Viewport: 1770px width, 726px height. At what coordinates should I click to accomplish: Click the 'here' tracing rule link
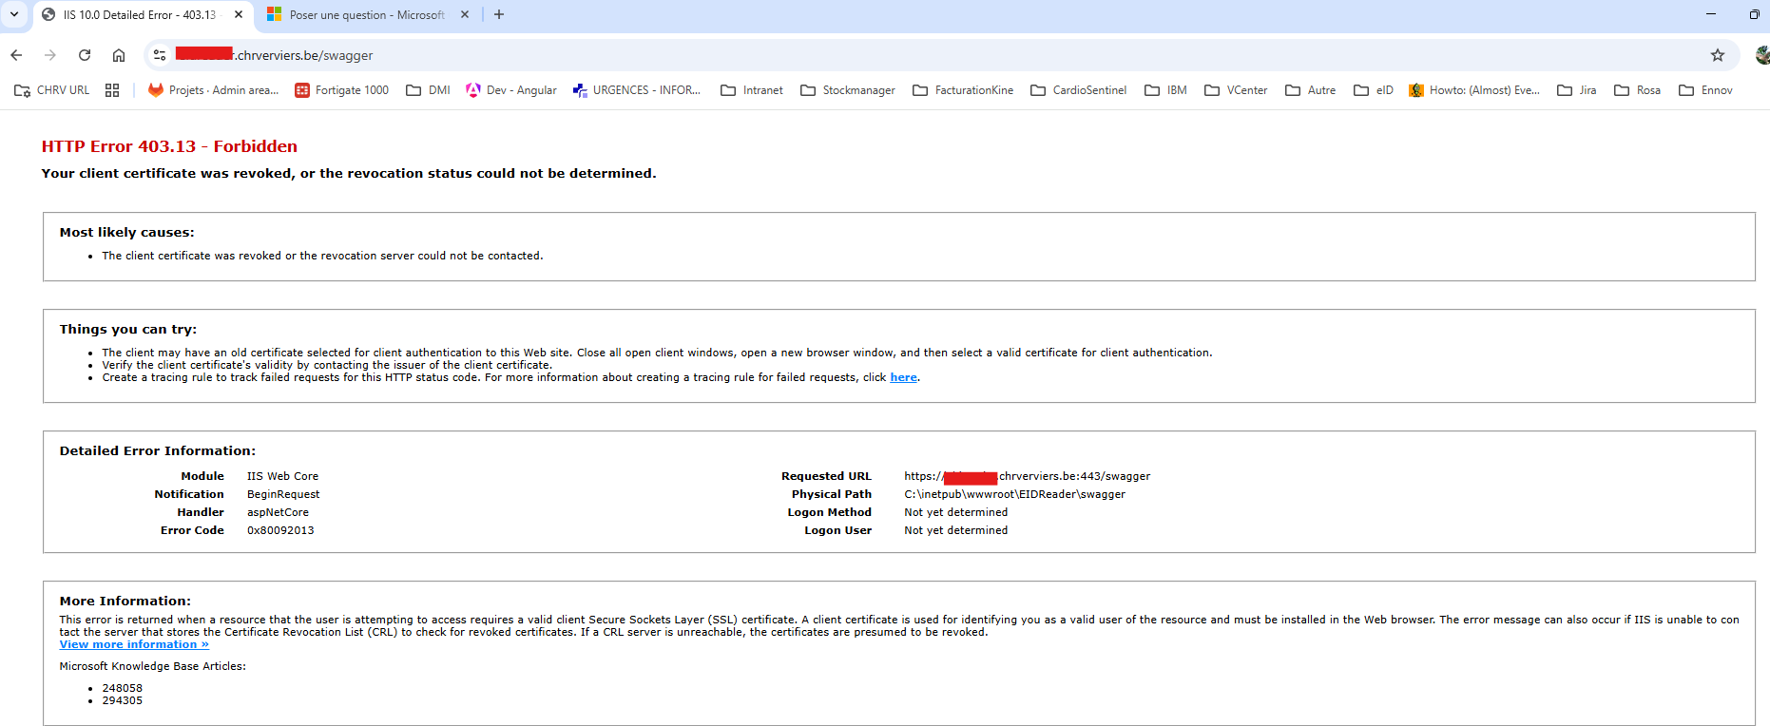point(903,377)
